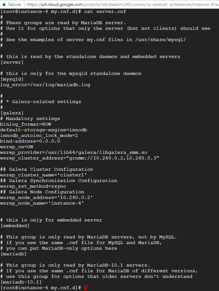Click the [galera] section header
219x291 pixels.
click(12, 113)
